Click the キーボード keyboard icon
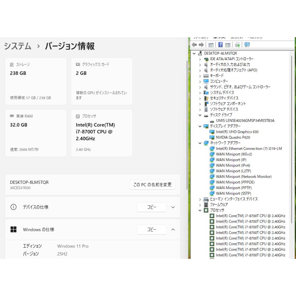Image resolution: width=296 pixels, height=296 pixels. [206, 76]
